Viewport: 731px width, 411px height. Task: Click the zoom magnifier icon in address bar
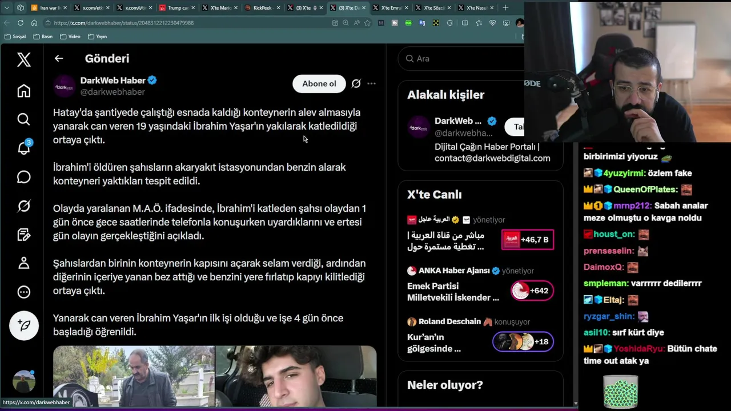[x=346, y=23]
